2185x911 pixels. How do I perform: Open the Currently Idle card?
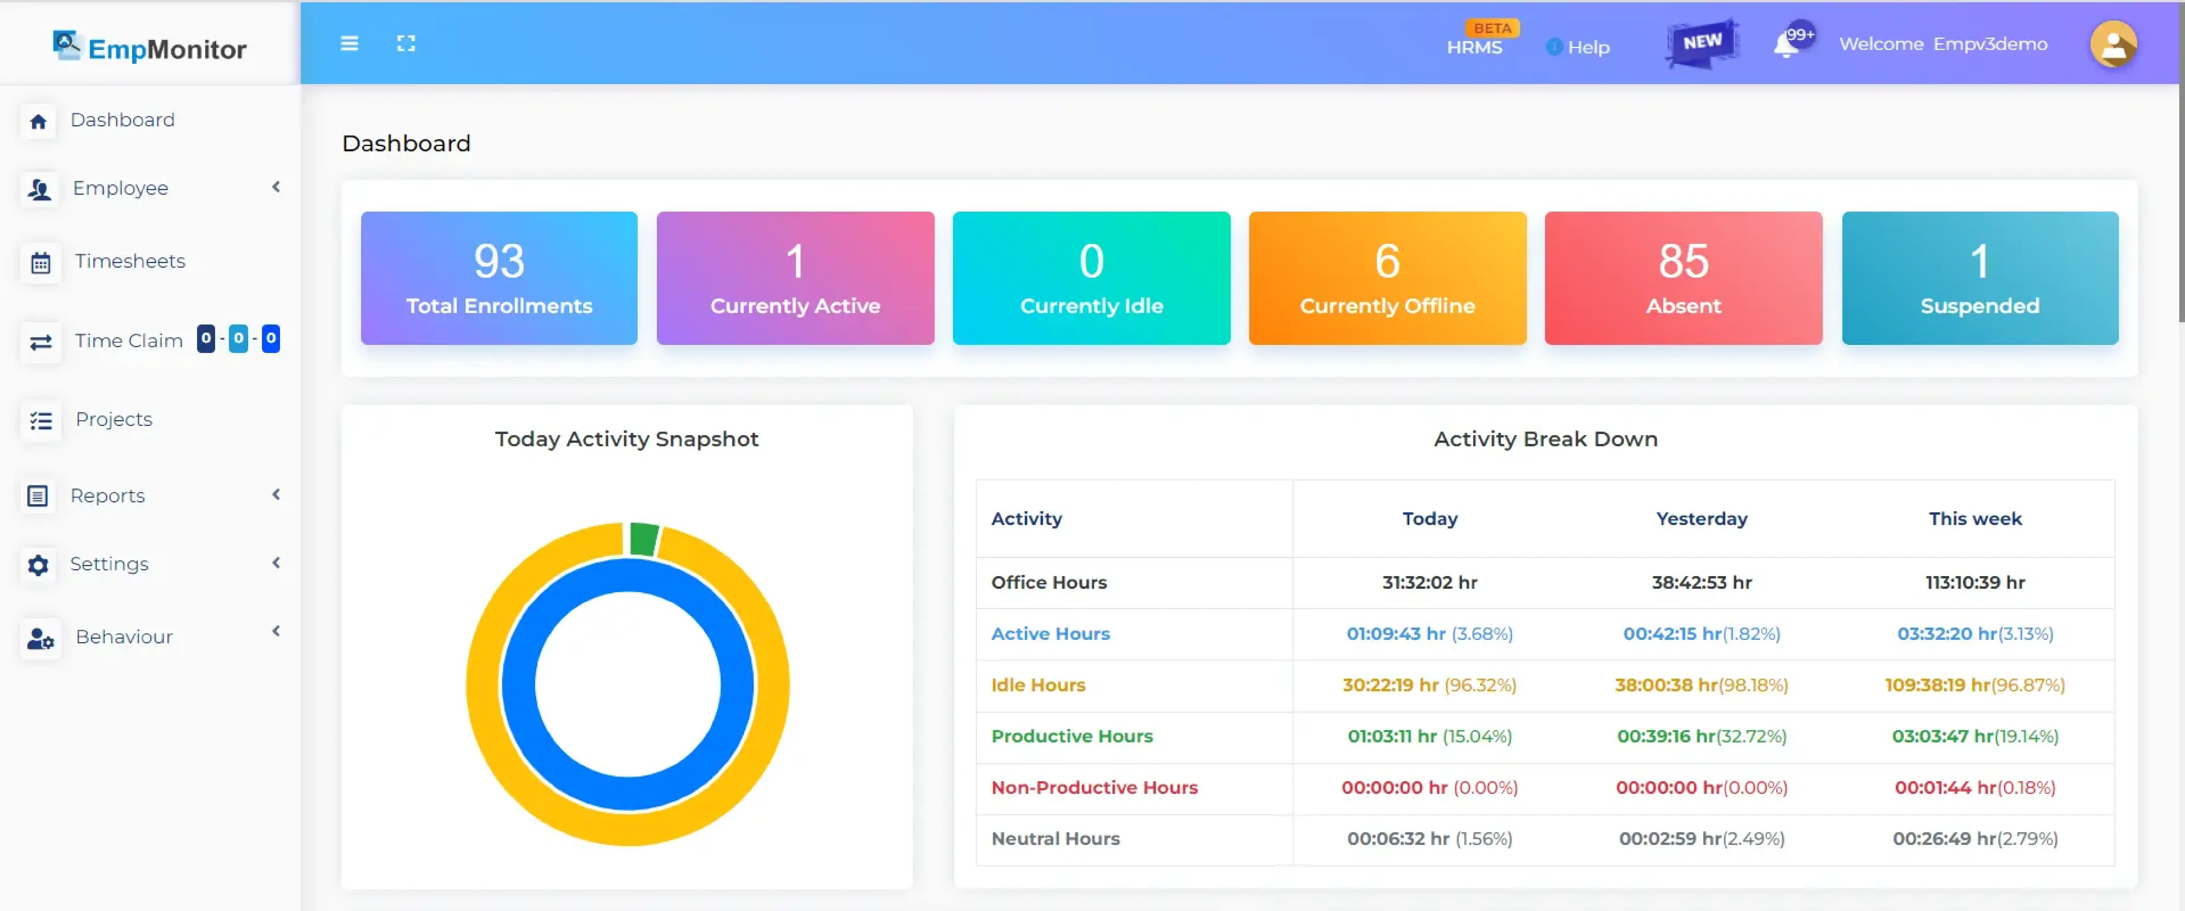tap(1091, 278)
